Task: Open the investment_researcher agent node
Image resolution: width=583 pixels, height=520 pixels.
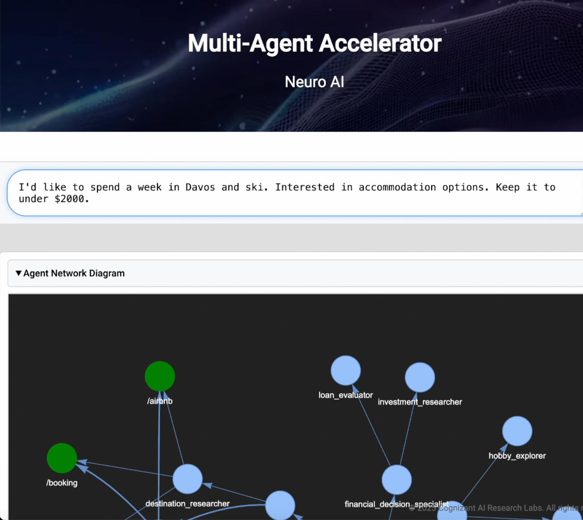Action: [420, 378]
